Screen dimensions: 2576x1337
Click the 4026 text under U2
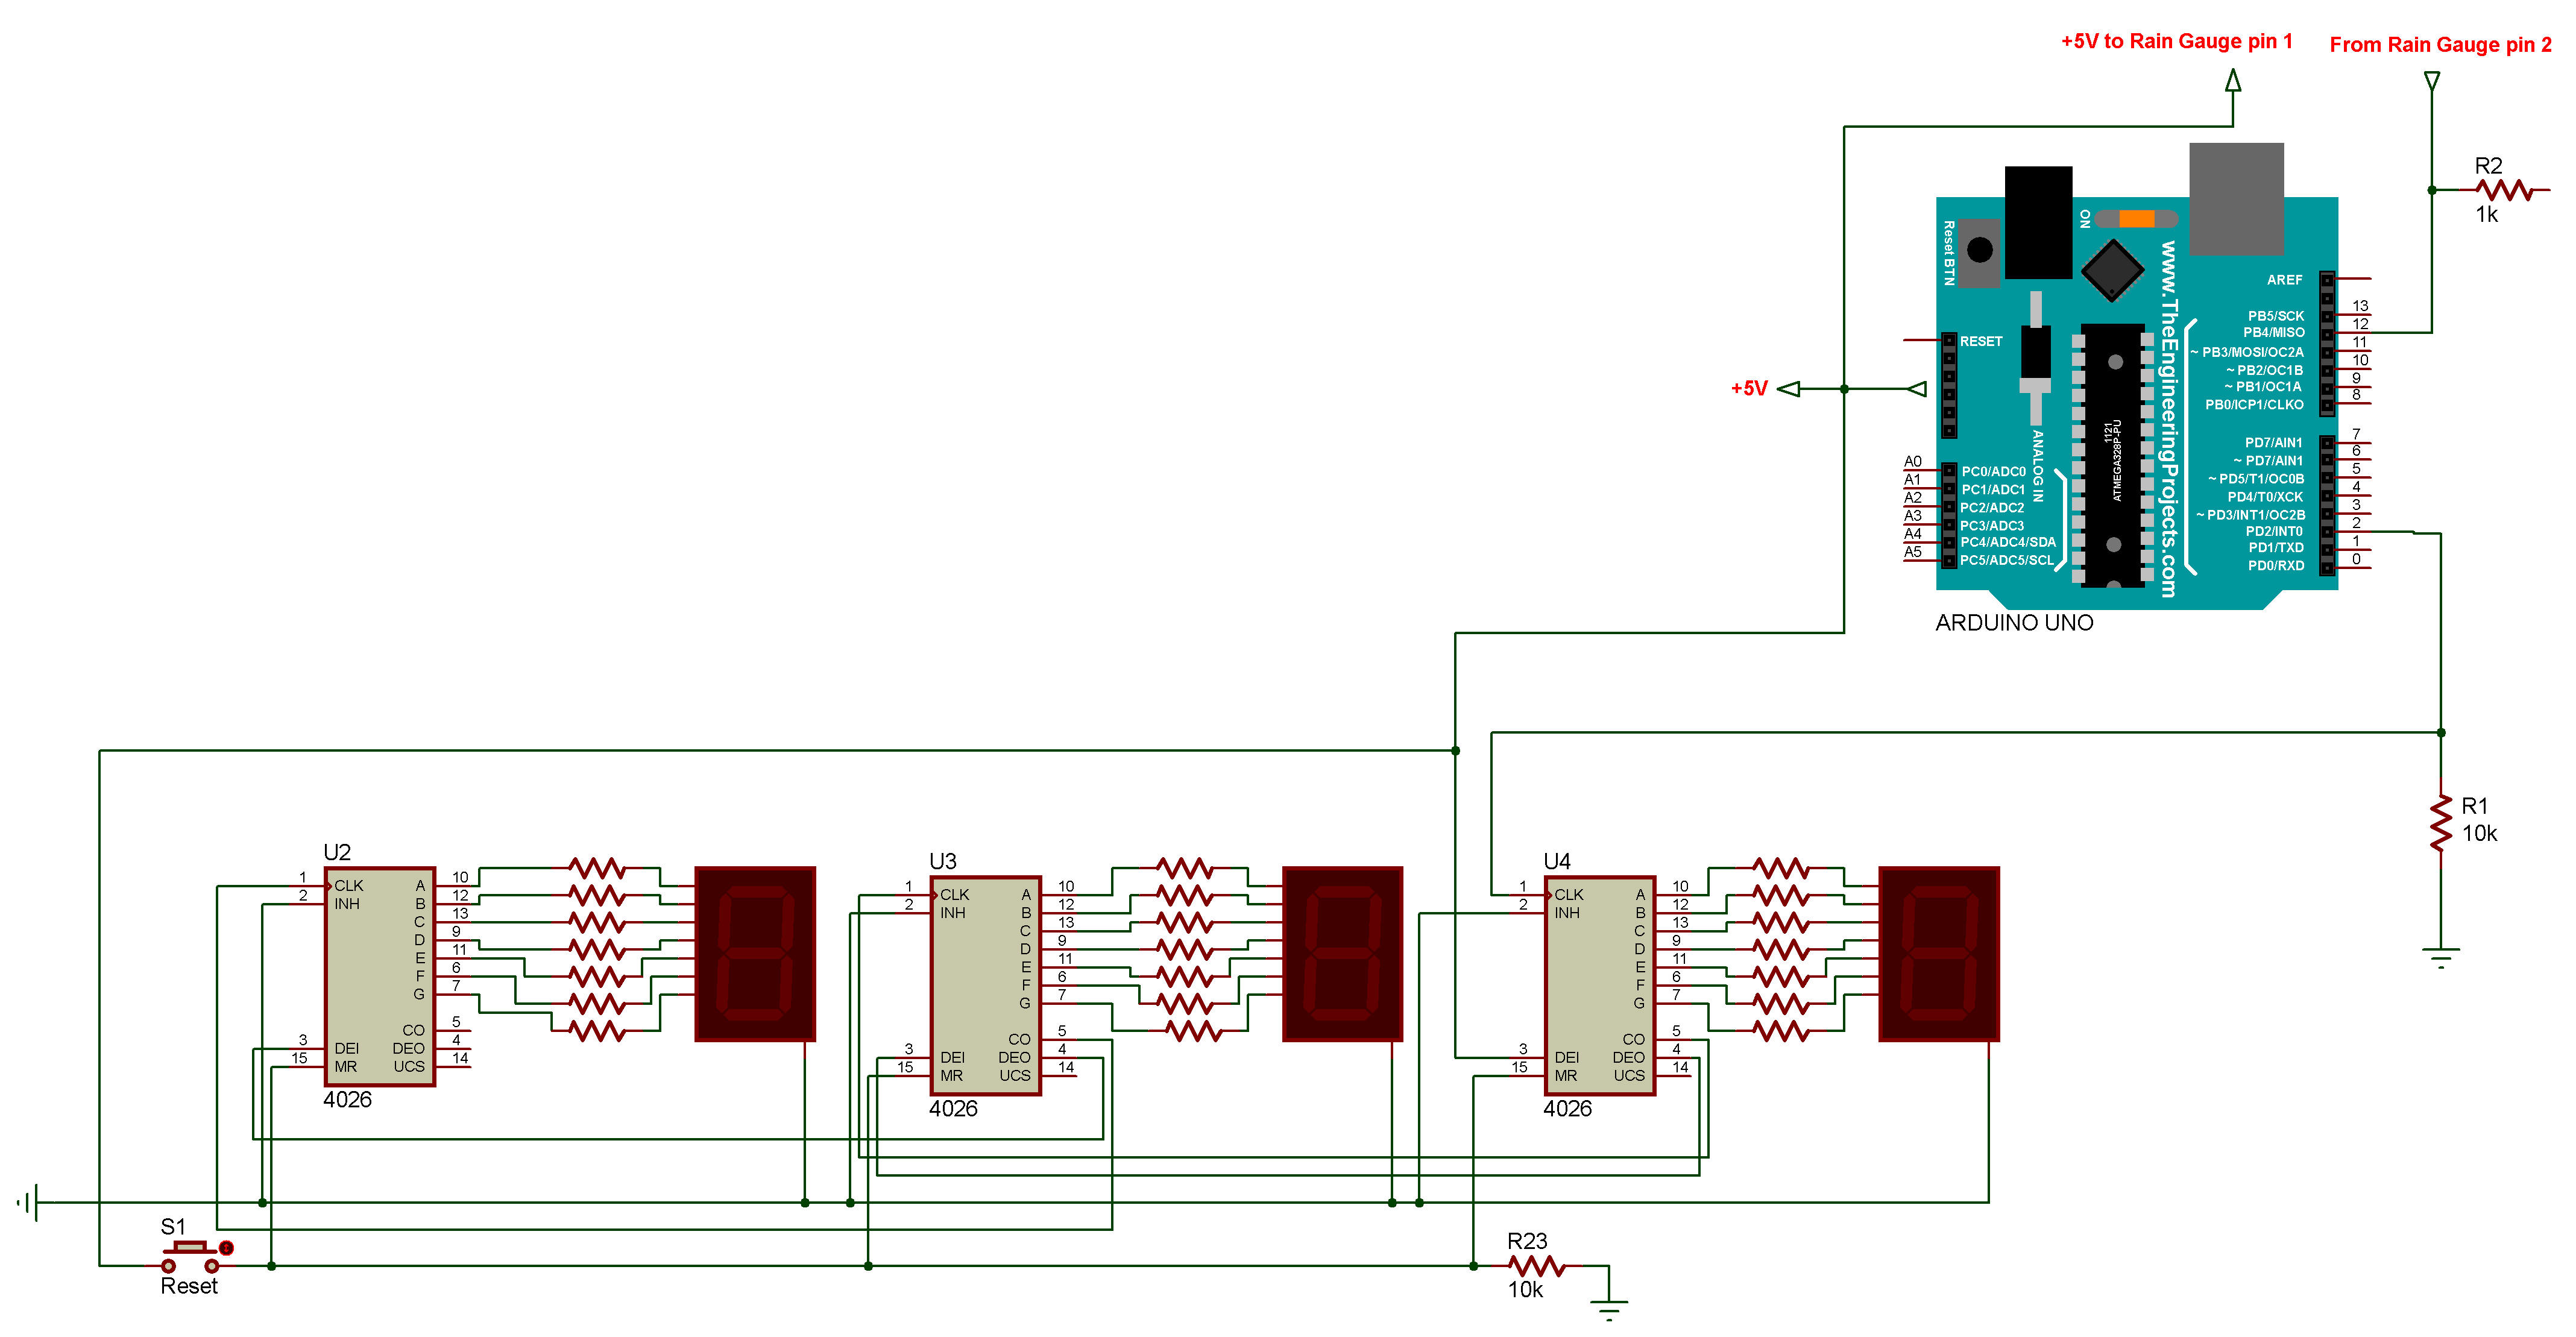[x=347, y=1100]
